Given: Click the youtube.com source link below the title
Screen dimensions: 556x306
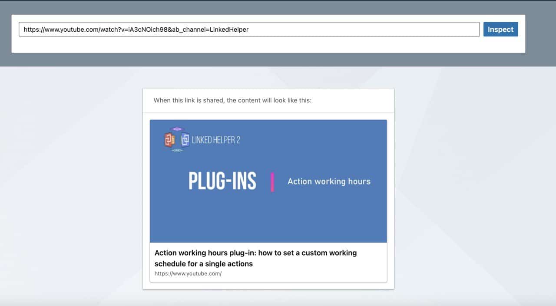Looking at the screenshot, I should coord(188,273).
